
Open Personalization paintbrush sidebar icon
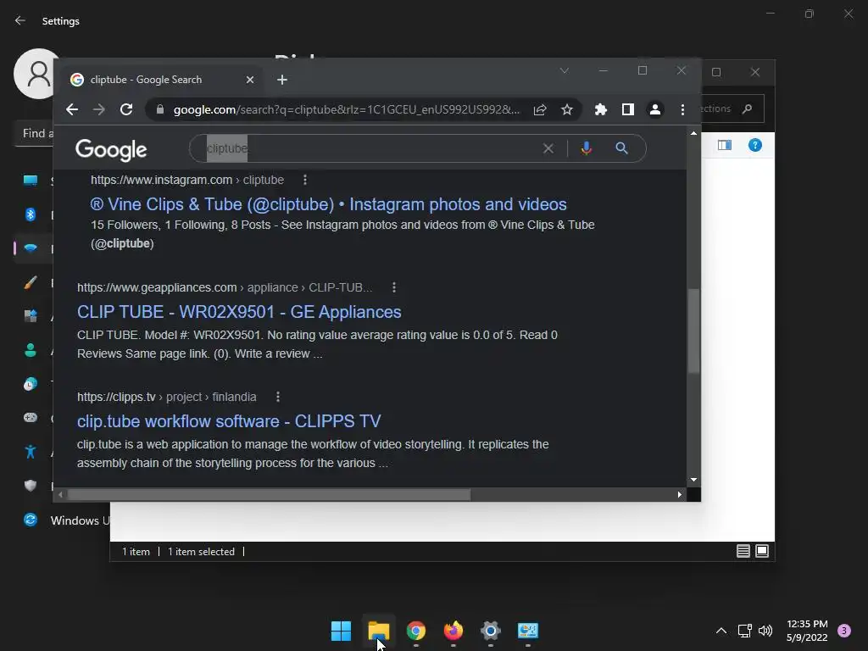[x=31, y=282]
